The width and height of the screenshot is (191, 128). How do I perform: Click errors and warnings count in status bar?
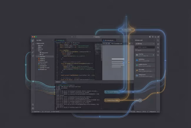tap(47, 112)
